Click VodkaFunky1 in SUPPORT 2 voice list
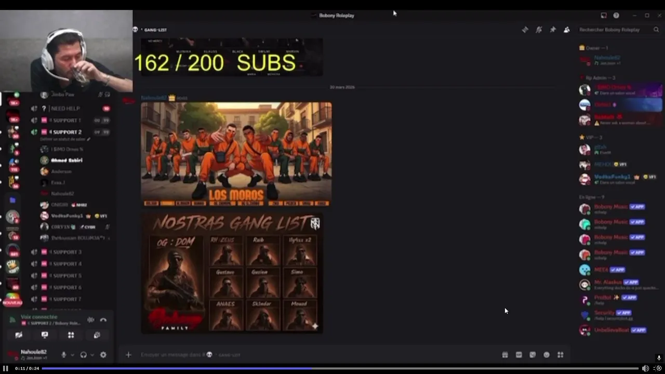This screenshot has width=665, height=374. [68, 216]
